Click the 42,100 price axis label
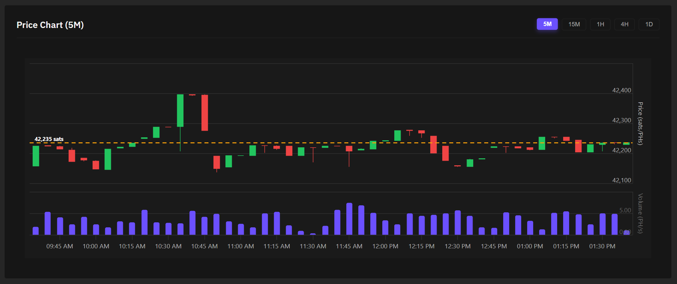677x284 pixels. [621, 180]
